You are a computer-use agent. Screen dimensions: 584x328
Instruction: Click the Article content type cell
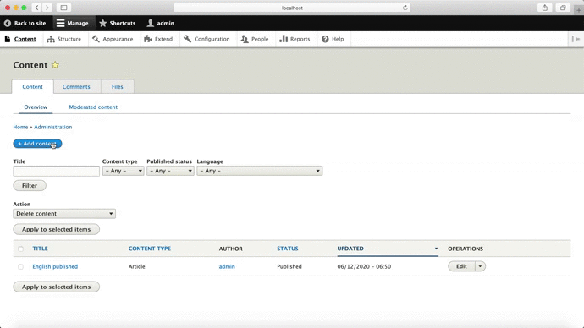point(136,266)
